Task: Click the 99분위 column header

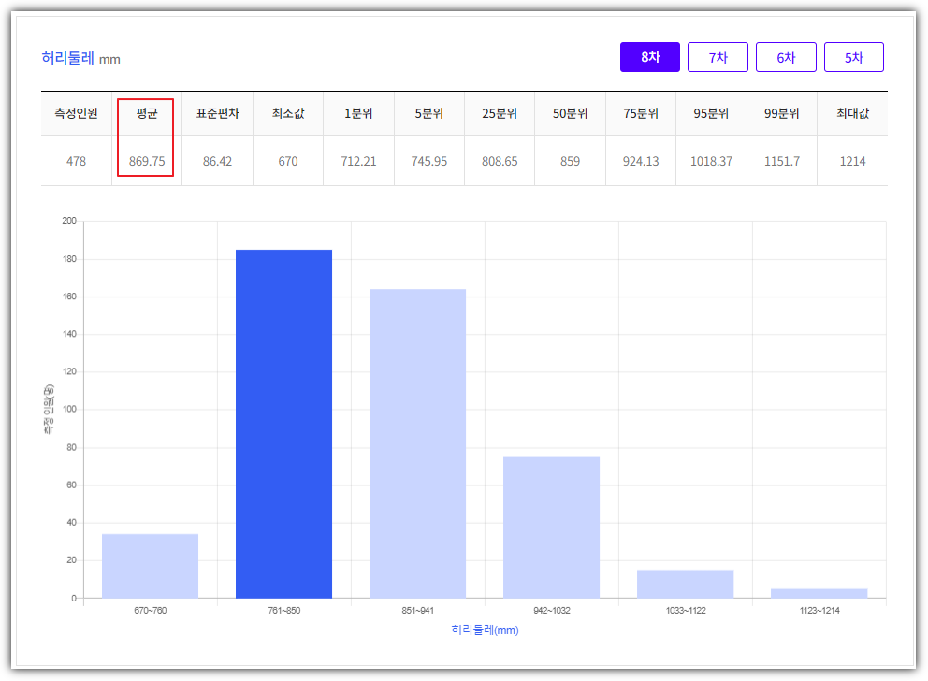Action: pos(782,113)
